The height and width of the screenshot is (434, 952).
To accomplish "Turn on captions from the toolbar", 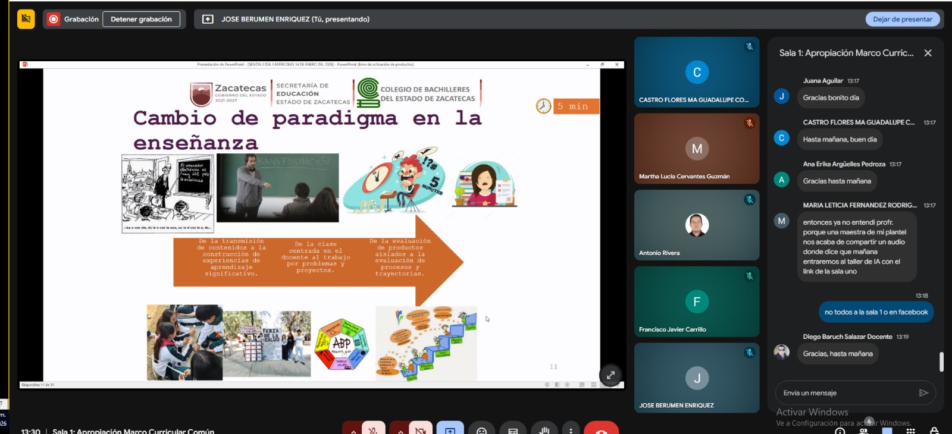I will [x=513, y=429].
